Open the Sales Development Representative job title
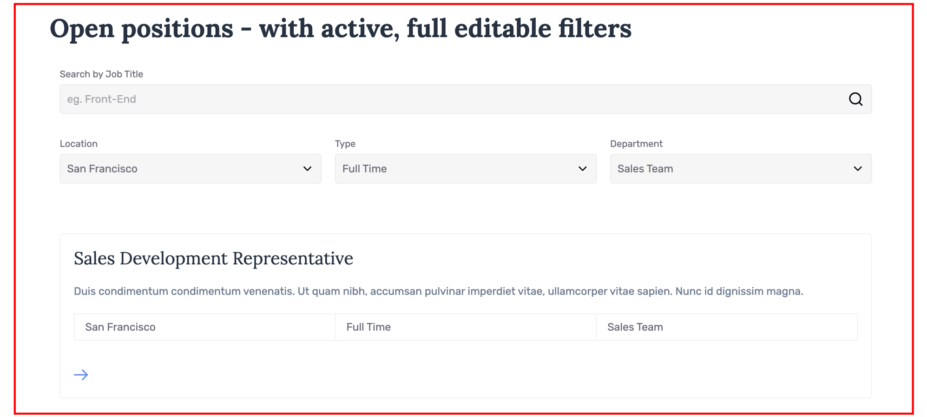 click(x=213, y=258)
